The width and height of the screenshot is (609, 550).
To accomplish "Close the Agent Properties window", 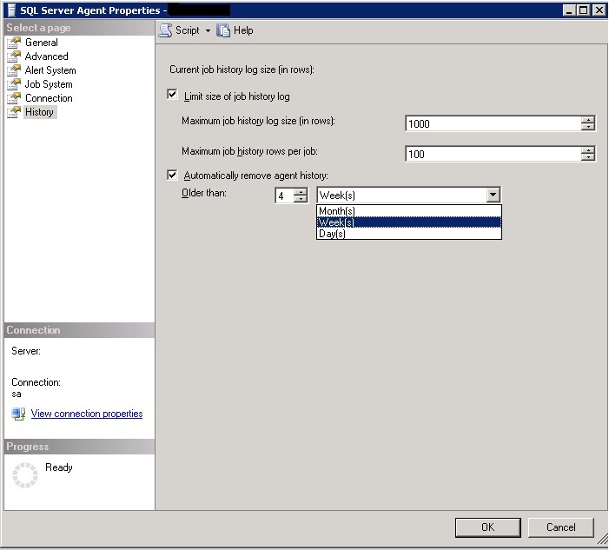I will 599,10.
